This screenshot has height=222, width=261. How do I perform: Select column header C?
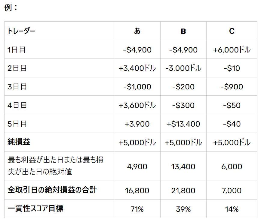(232, 31)
